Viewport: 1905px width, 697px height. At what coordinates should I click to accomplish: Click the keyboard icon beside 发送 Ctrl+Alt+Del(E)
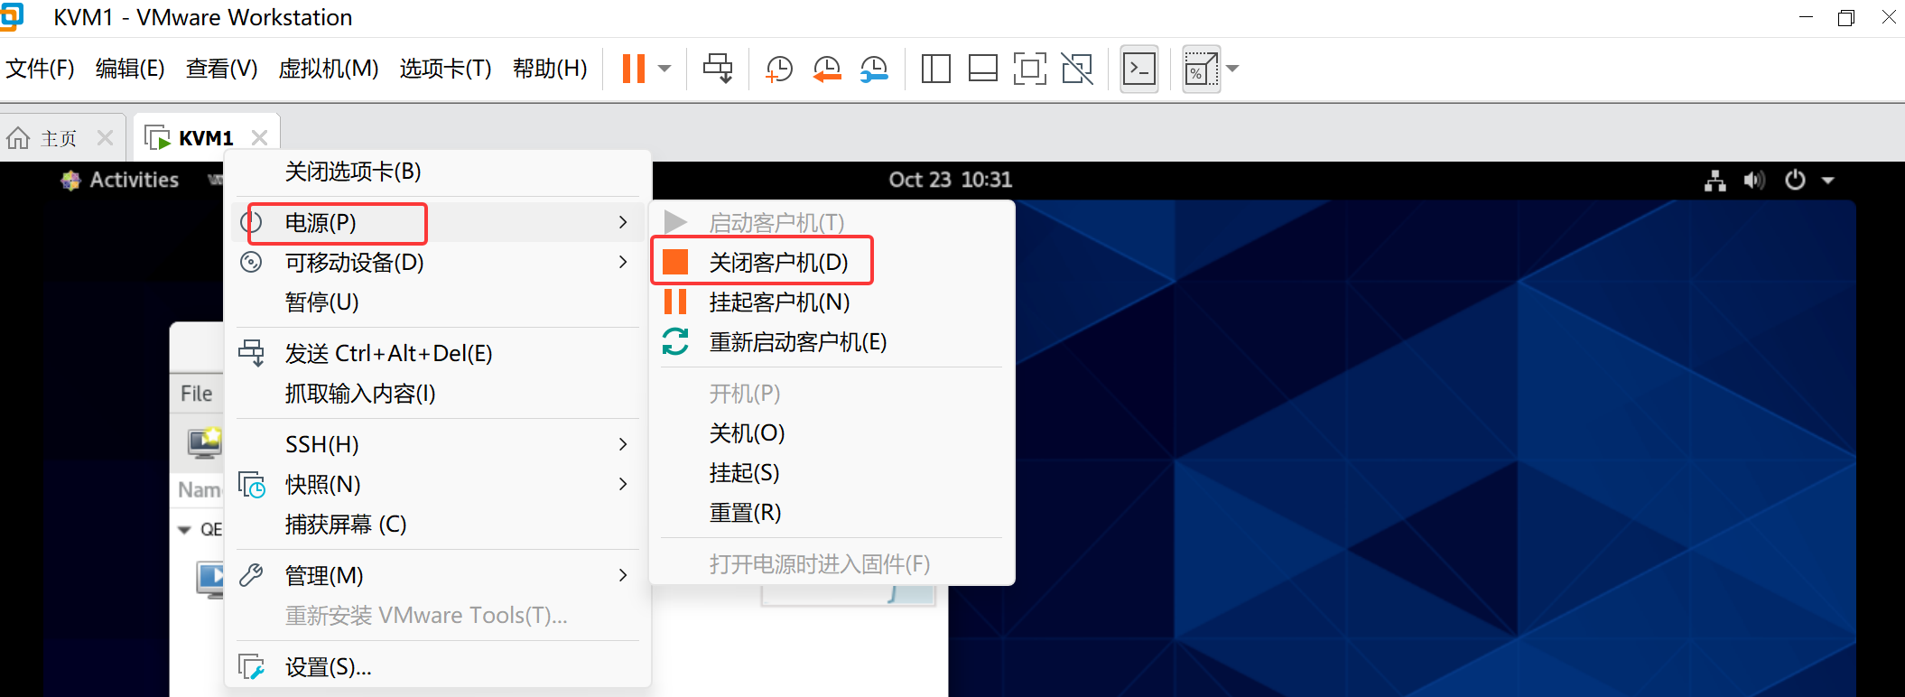(251, 353)
